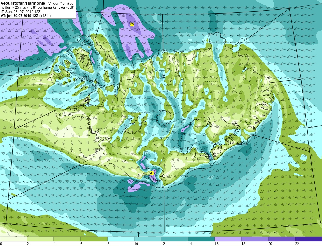Viewport: 322px width, 246px height.
Task: Pick the 2–4 m/s pale green swatch
Action: [x=40, y=239]
